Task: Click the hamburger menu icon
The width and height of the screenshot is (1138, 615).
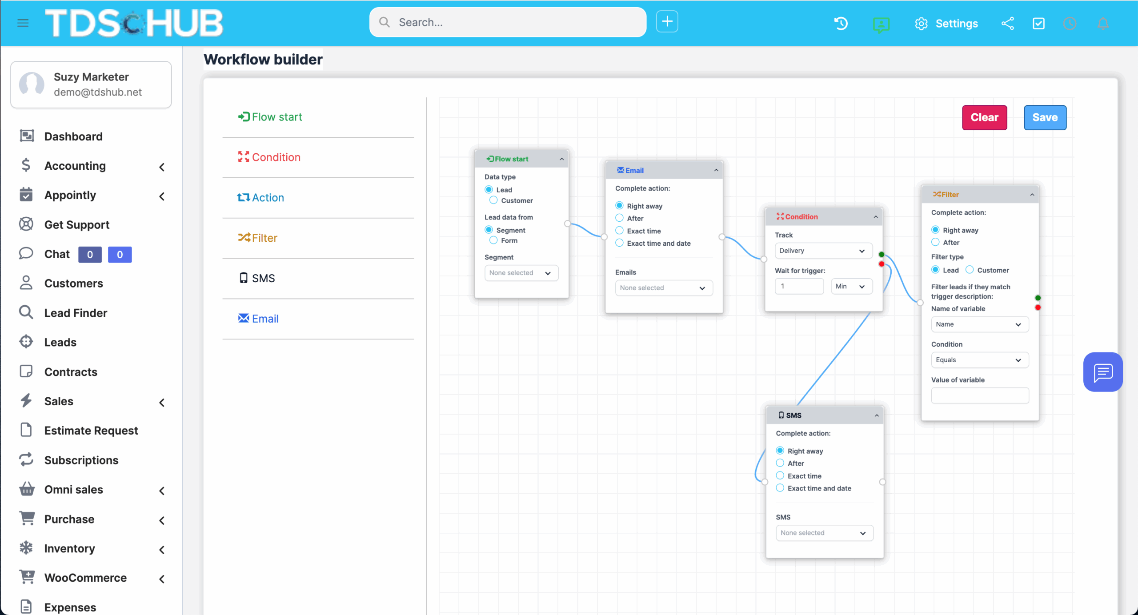Action: click(x=23, y=23)
